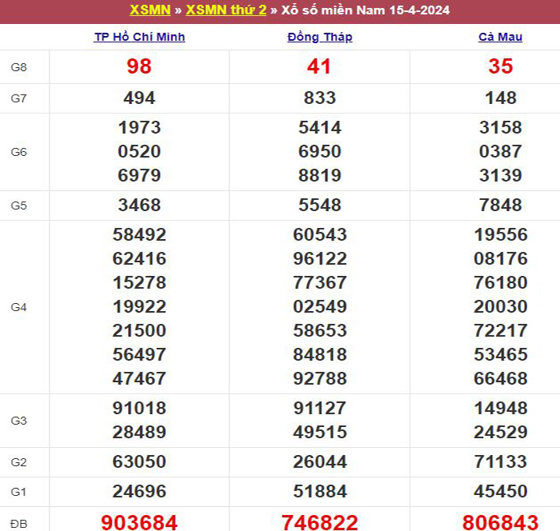Screen dimensions: 560x531
Task: Select G3 number 14948
Action: coord(501,408)
